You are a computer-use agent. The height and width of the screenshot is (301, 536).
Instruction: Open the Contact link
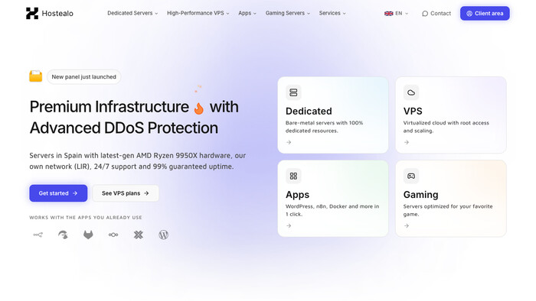(436, 13)
